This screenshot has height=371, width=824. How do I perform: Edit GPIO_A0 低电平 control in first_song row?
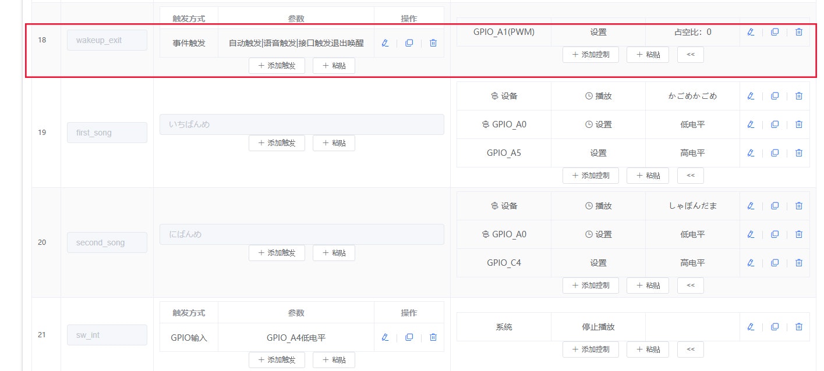coord(751,124)
